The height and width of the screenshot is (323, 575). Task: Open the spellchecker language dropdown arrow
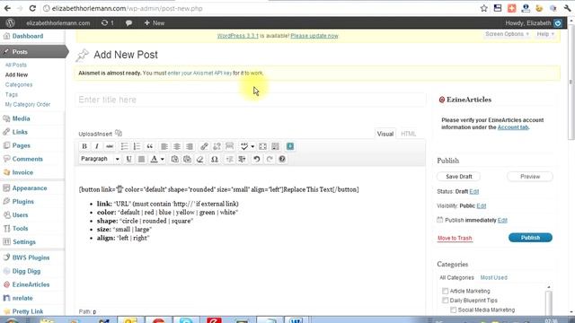252,146
